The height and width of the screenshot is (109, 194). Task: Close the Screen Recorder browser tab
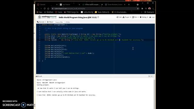tap(125, 5)
